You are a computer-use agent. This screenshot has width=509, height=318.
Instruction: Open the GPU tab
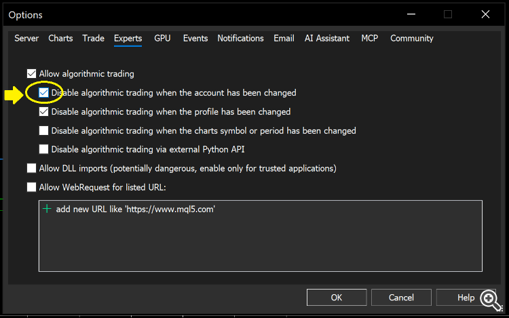162,38
